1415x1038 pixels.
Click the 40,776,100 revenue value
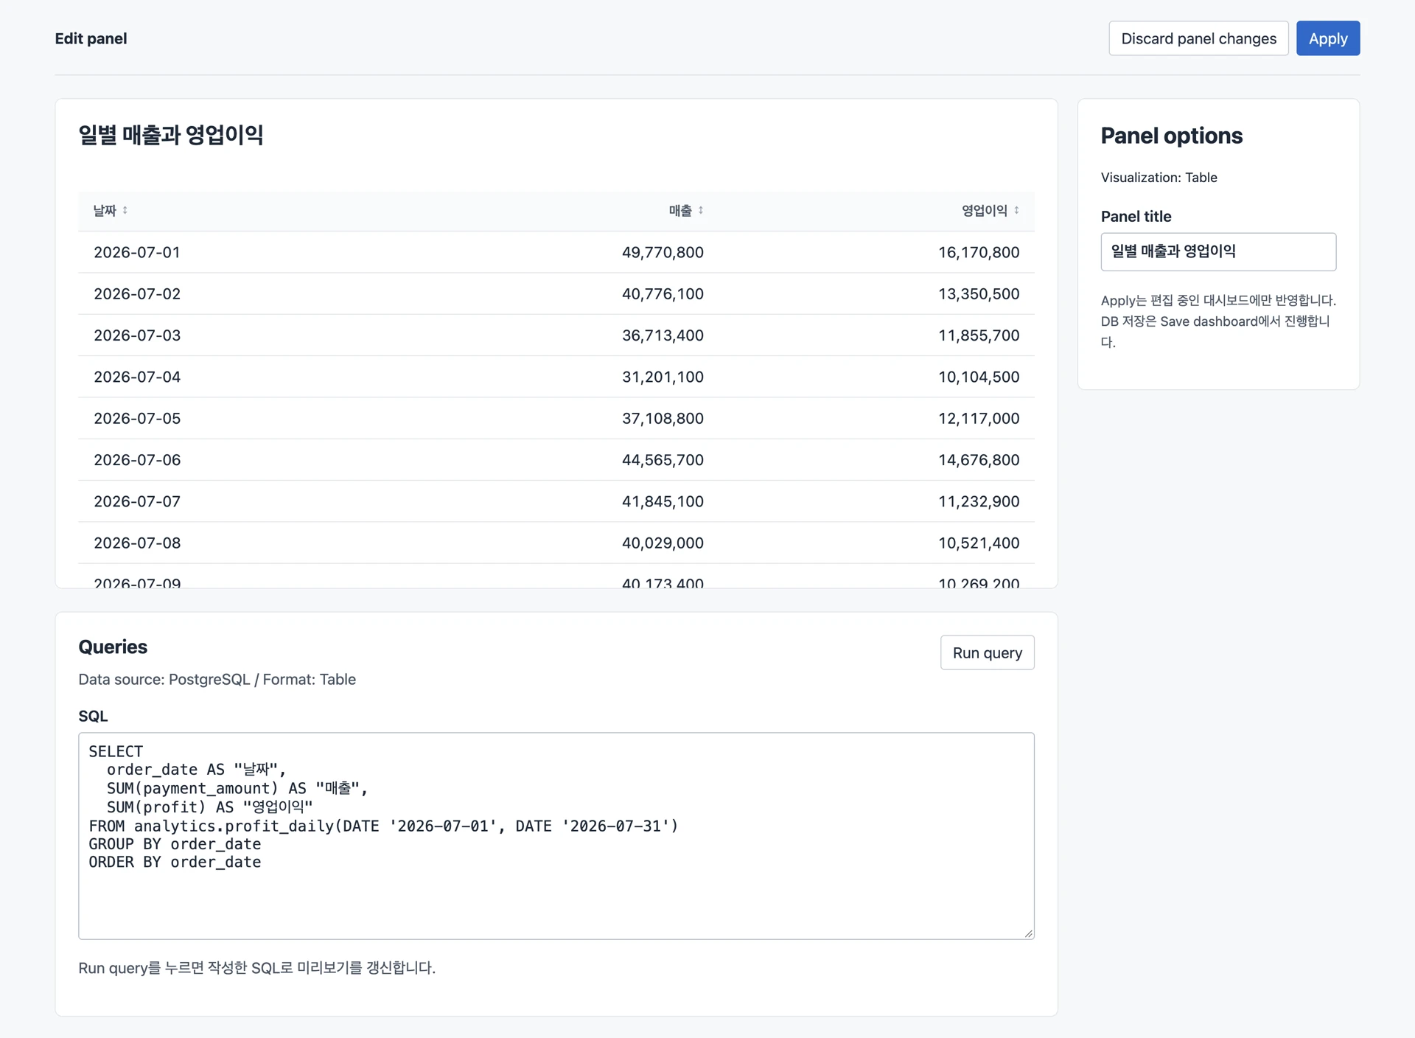663,294
